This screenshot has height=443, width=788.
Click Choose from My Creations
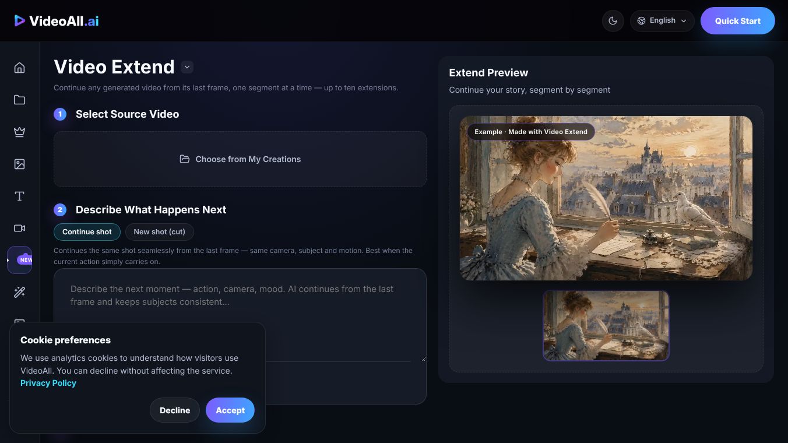(240, 159)
